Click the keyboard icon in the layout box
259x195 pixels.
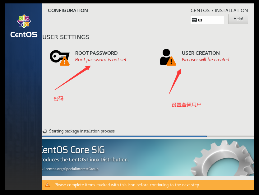(x=194, y=20)
